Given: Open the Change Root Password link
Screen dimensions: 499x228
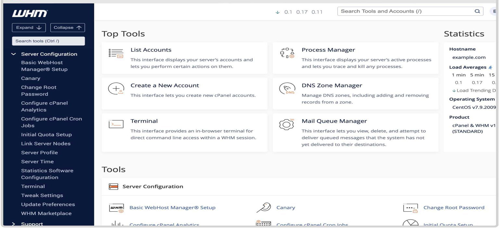Looking at the screenshot, I should point(454,208).
